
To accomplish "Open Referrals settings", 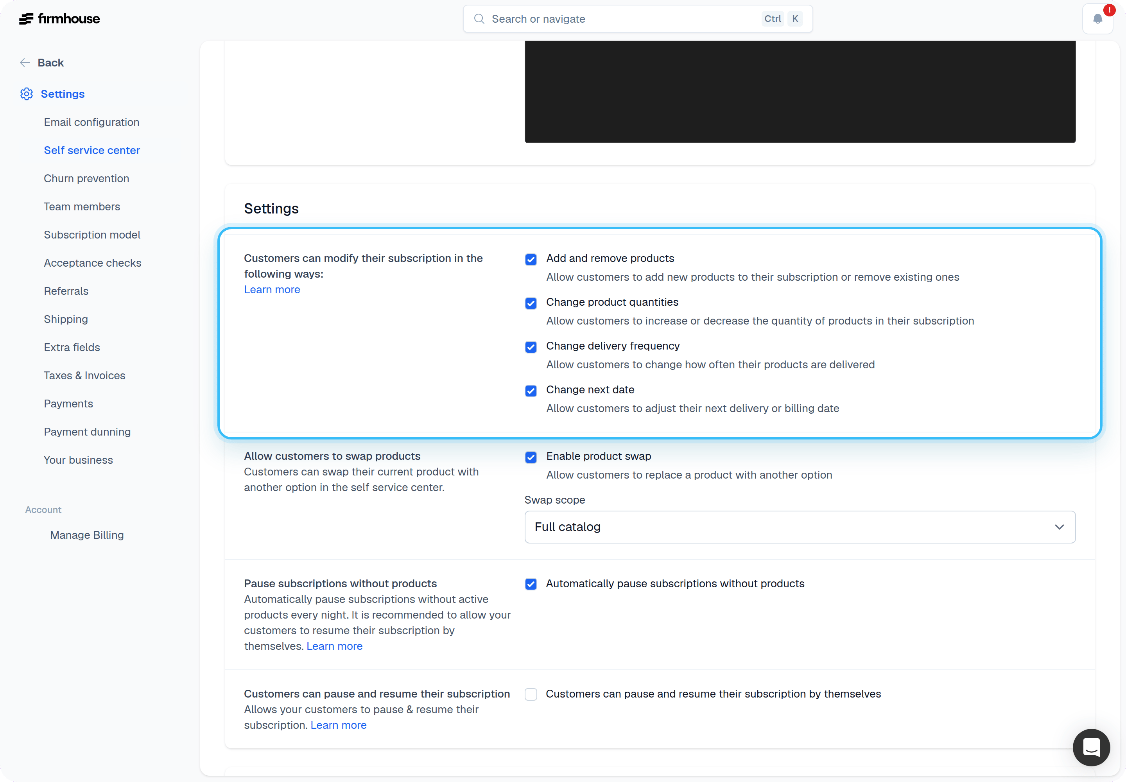I will 66,291.
